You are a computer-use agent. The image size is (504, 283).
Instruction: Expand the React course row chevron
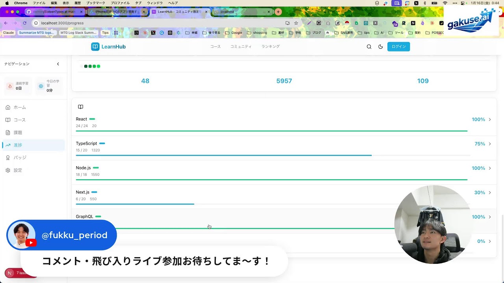490,119
